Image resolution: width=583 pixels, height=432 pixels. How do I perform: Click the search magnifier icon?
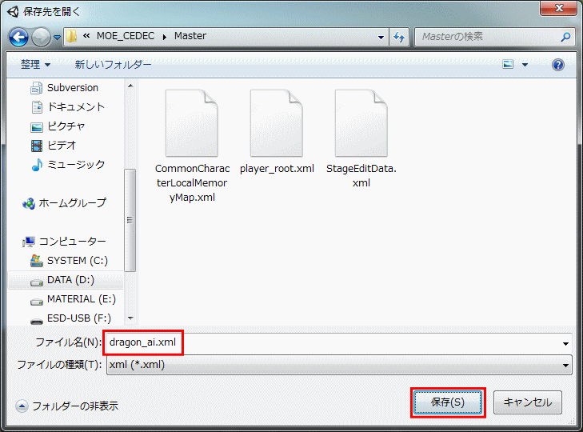coord(565,37)
